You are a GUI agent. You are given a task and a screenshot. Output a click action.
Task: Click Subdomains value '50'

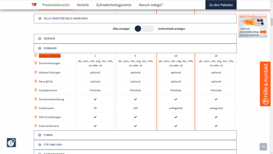(95, 108)
